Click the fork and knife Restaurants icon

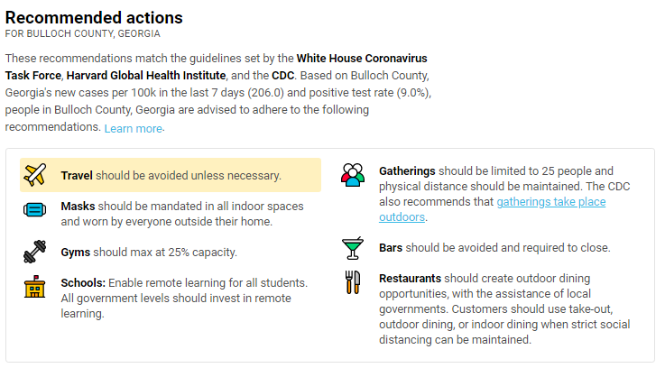tap(353, 282)
